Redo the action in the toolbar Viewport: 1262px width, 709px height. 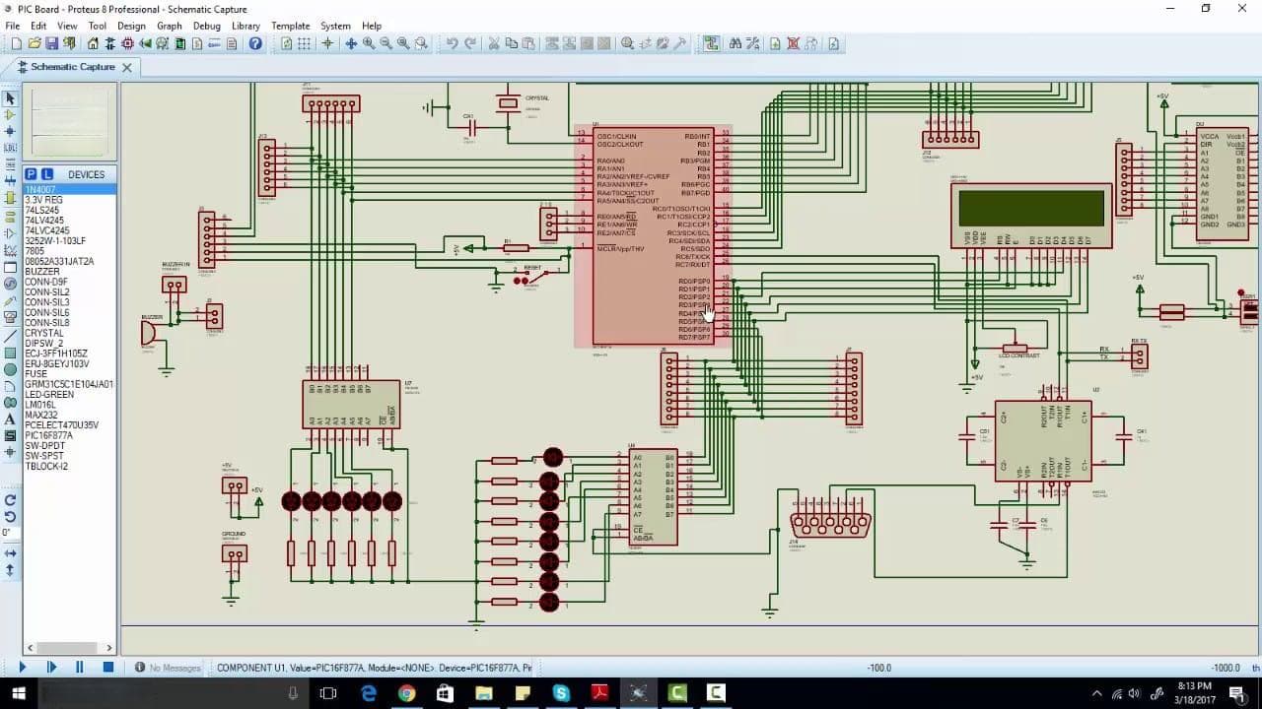tap(470, 43)
